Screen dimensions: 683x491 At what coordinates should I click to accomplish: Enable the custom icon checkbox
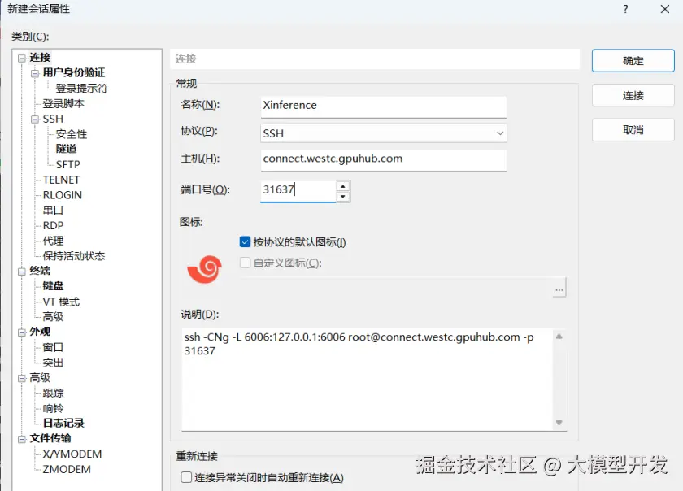(245, 263)
